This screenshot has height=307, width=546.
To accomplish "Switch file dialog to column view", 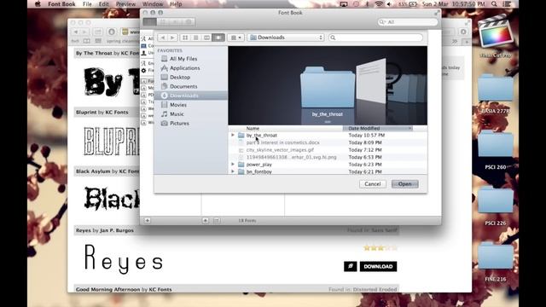I will coord(206,38).
